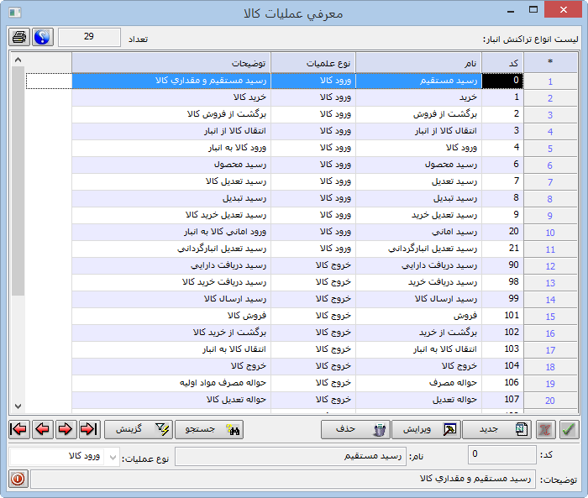This screenshot has height=498, width=588.
Task: Click code cell 0 in selected row
Action: pyautogui.click(x=502, y=81)
